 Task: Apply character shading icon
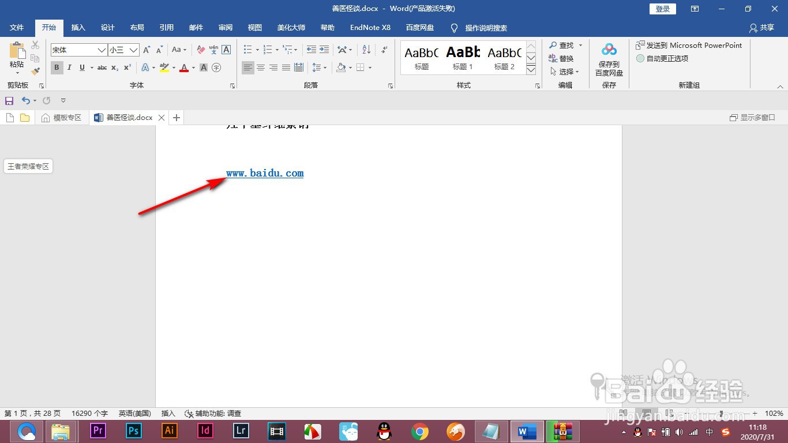coord(204,67)
